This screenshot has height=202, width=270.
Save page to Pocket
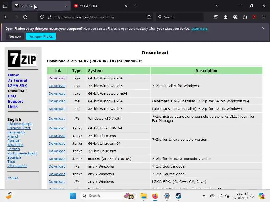pyautogui.click(x=216, y=17)
